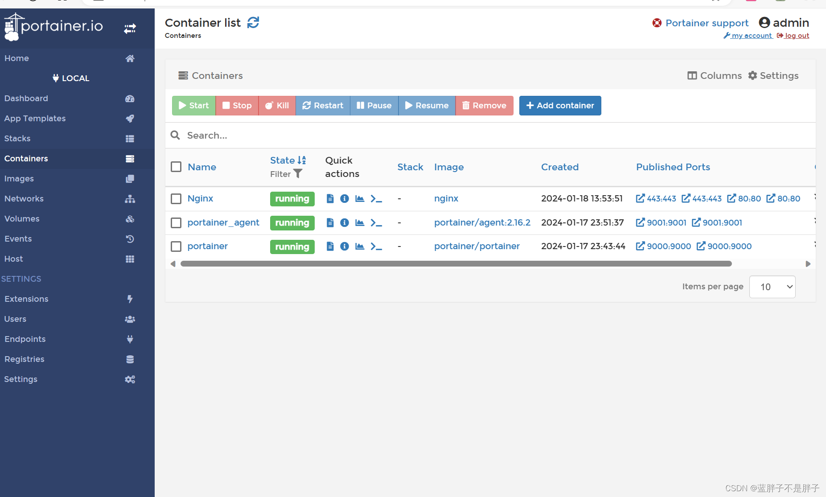The image size is (826, 497).
Task: Click the State filter funnel icon
Action: point(298,174)
